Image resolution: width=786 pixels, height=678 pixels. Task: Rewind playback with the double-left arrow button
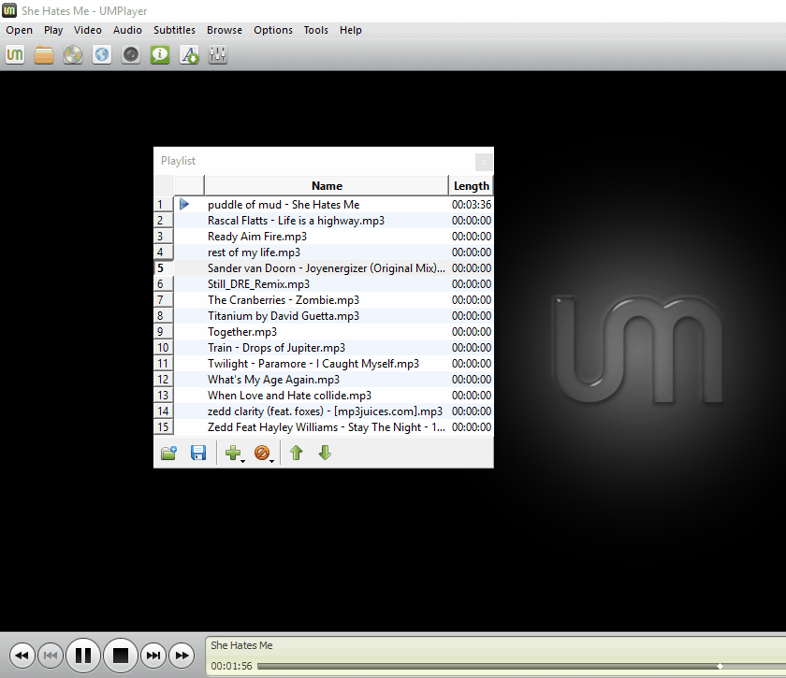22,655
